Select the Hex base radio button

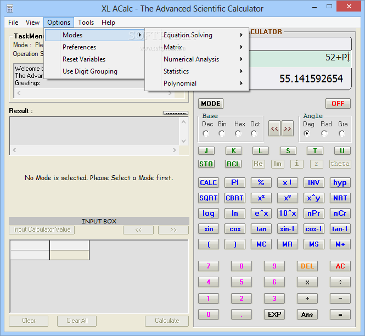[238, 133]
